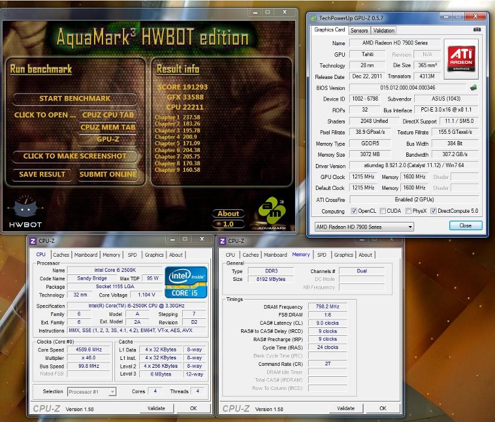Click the CPU-Z title icon of the Memory window
495x422 pixels.
coord(222,241)
